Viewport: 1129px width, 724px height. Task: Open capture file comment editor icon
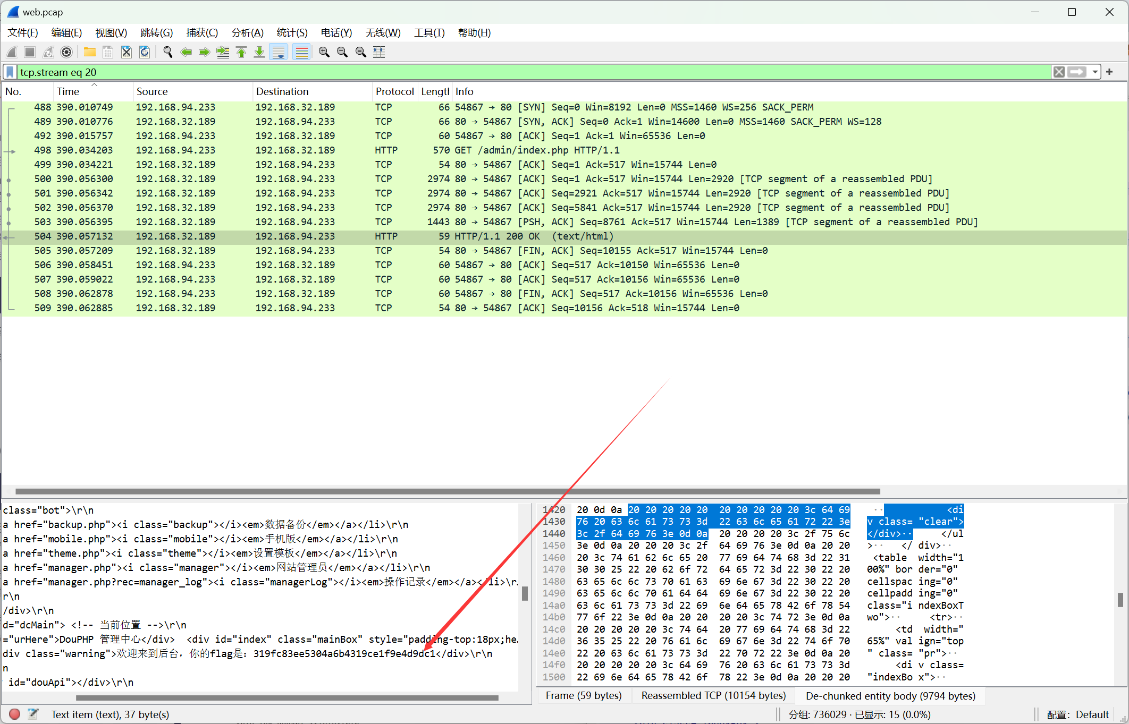[33, 714]
